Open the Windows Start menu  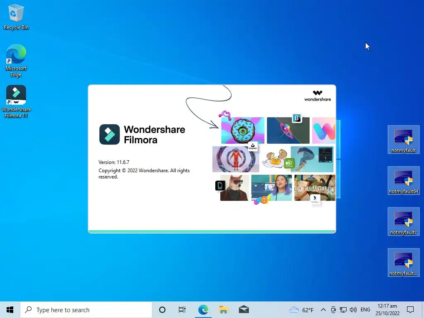(x=10, y=310)
